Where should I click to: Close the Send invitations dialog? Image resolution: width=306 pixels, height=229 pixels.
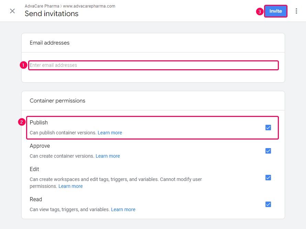pyautogui.click(x=12, y=11)
